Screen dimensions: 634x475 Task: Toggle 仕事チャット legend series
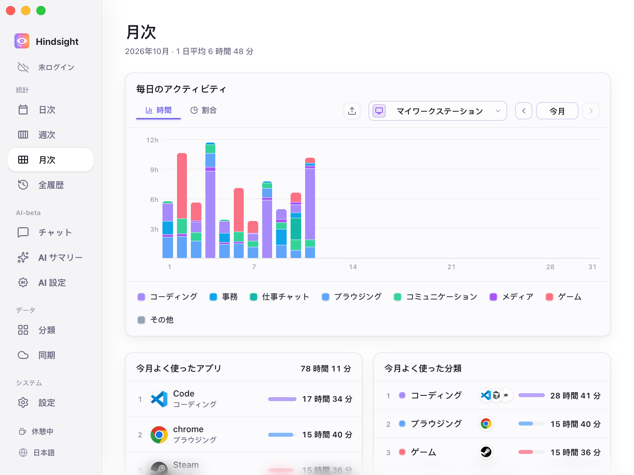click(279, 297)
